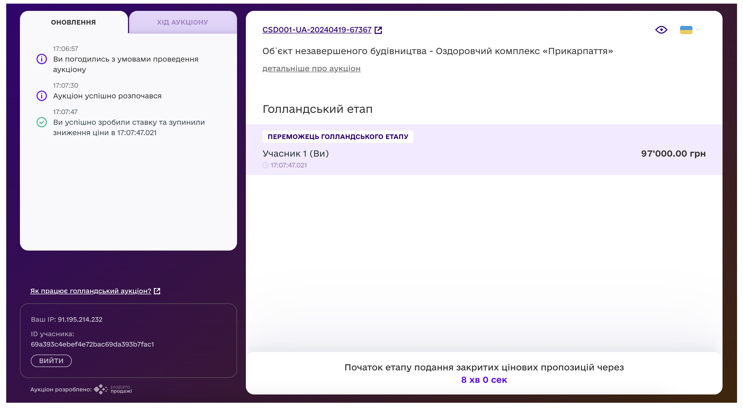The image size is (743, 410).
Task: Select the ОНОВЛЕННЯ tab
Action: (73, 22)
